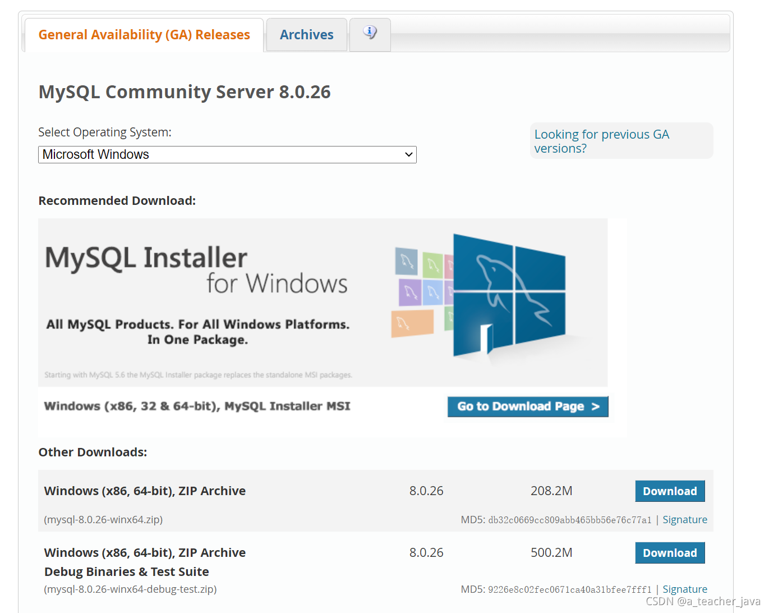Open the info icon tab
This screenshot has height=613, width=769.
click(x=370, y=34)
